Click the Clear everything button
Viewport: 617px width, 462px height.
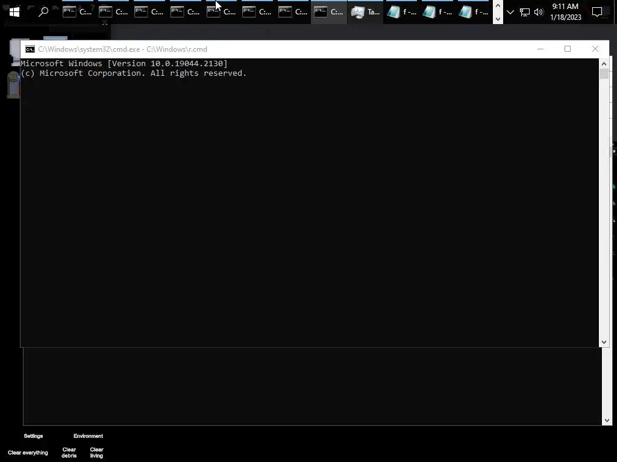[28, 452]
